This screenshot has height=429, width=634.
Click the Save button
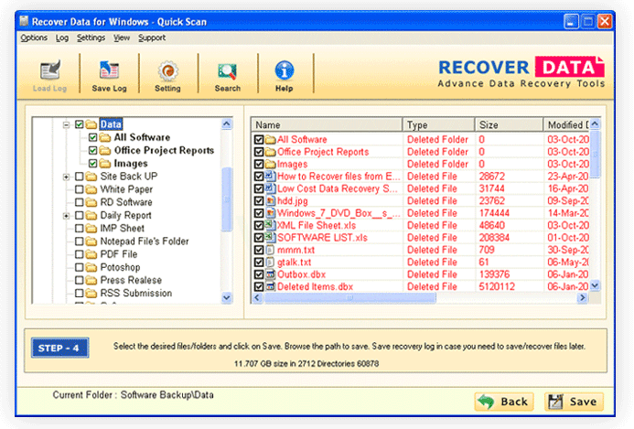574,402
